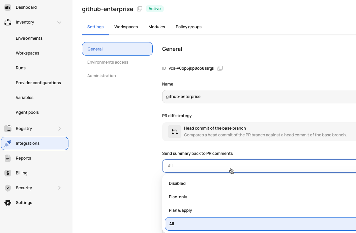Click the Billing dollar icon
The height and width of the screenshot is (233, 356).
8,173
